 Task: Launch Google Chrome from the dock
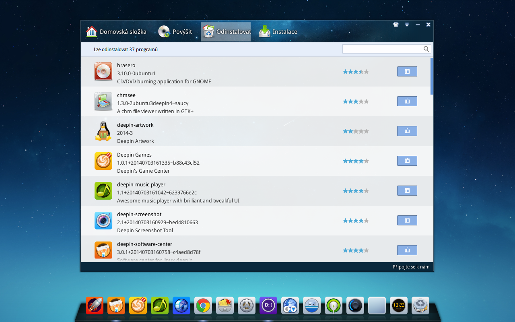[203, 305]
